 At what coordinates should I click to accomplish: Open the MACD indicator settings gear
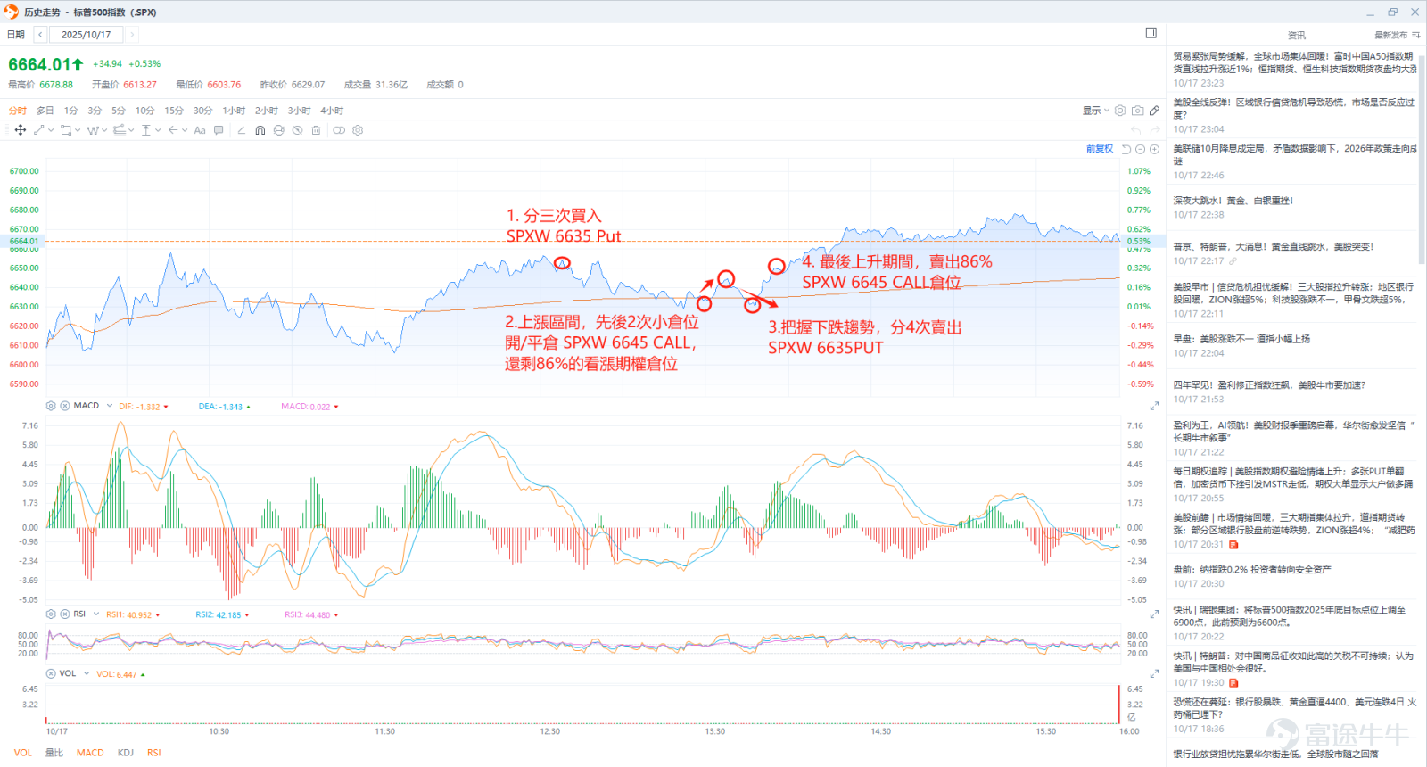pos(51,406)
